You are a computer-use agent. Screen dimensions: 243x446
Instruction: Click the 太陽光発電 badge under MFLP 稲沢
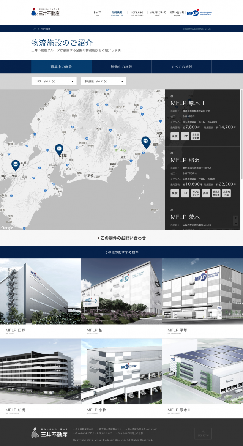(x=227, y=194)
